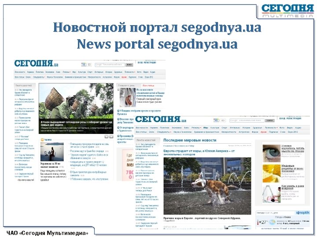Open the dog in fountain photo

coord(207,186)
